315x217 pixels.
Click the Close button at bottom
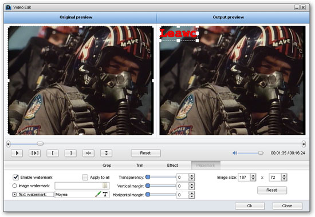point(288,206)
